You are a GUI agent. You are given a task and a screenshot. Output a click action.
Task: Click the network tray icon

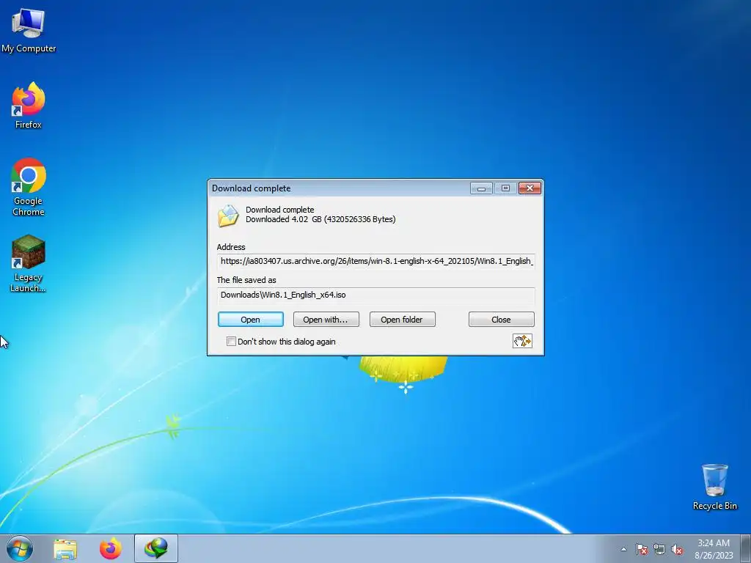tap(659, 549)
